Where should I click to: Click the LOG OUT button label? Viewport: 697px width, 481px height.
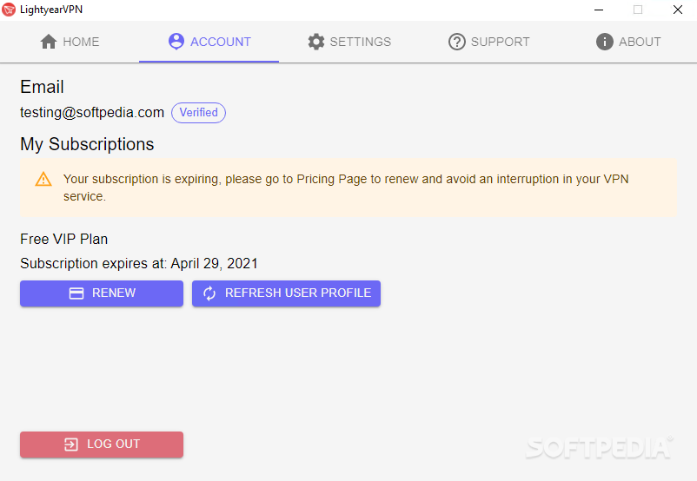click(113, 445)
